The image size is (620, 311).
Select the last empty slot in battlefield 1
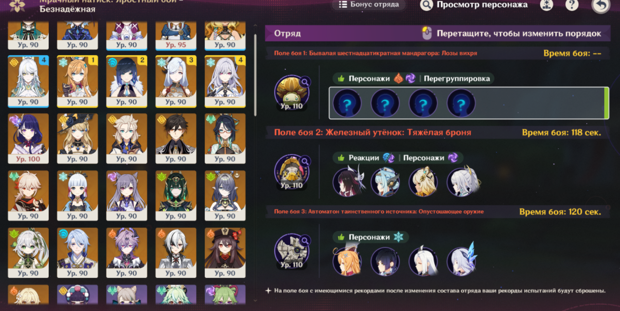pyautogui.click(x=461, y=103)
